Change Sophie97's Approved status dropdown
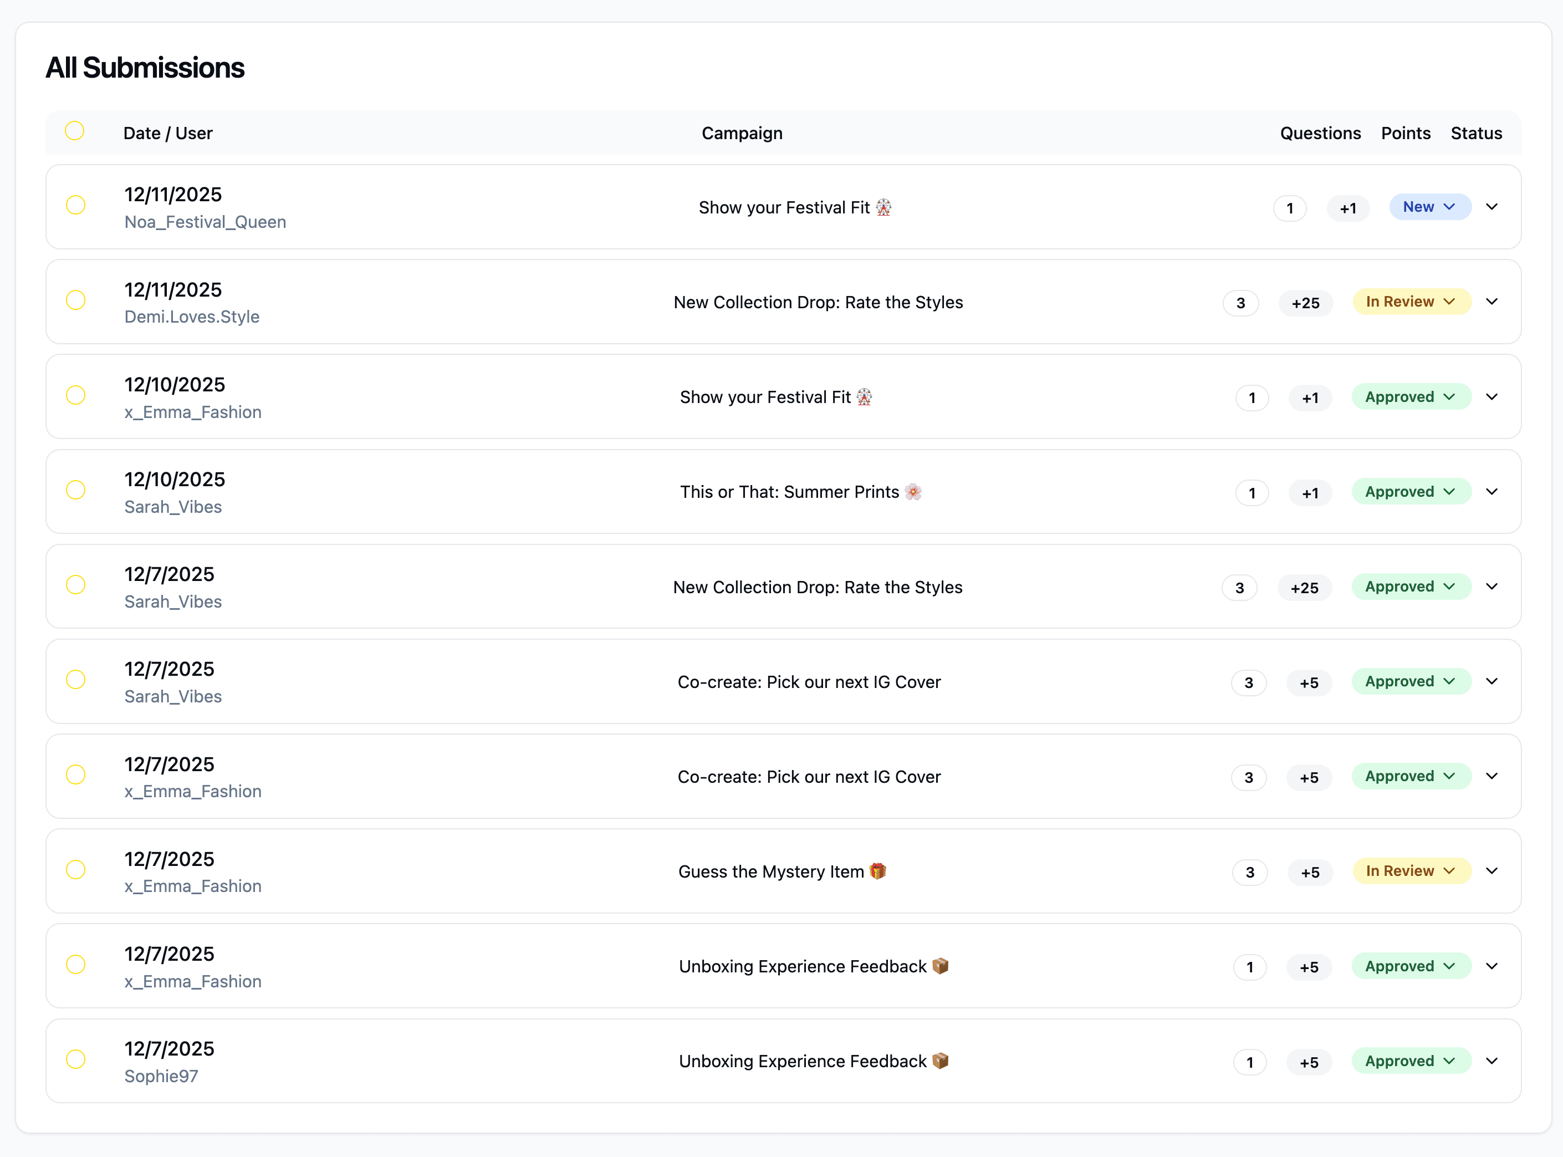The width and height of the screenshot is (1563, 1157). (x=1411, y=1061)
